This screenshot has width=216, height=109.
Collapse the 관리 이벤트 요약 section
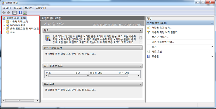pyautogui.click(x=140, y=48)
